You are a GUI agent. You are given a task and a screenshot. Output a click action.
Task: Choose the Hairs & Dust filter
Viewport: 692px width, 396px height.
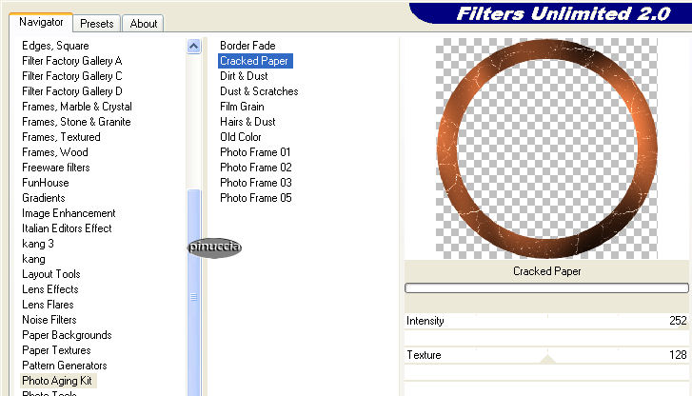247,122
